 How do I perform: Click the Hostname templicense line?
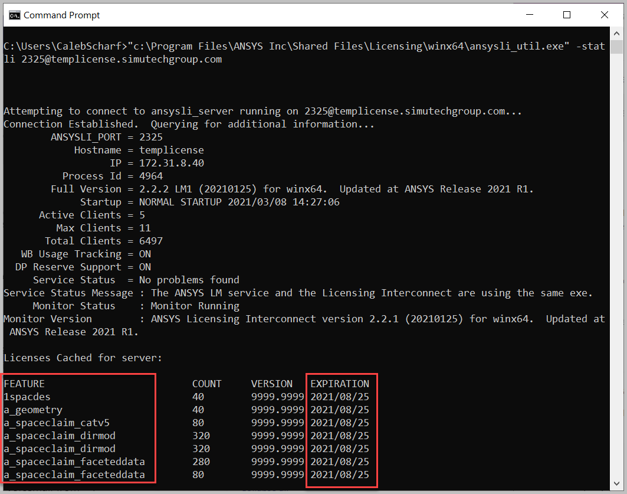pyautogui.click(x=171, y=150)
